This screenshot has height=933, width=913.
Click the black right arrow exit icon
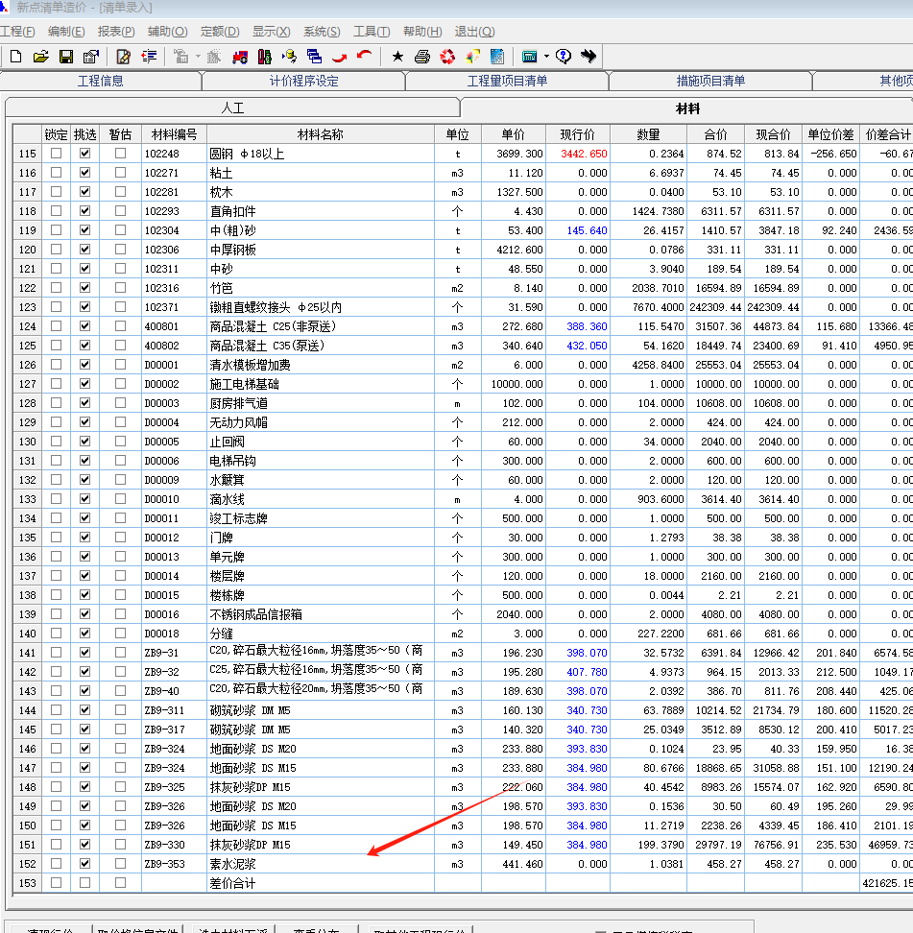[x=589, y=57]
